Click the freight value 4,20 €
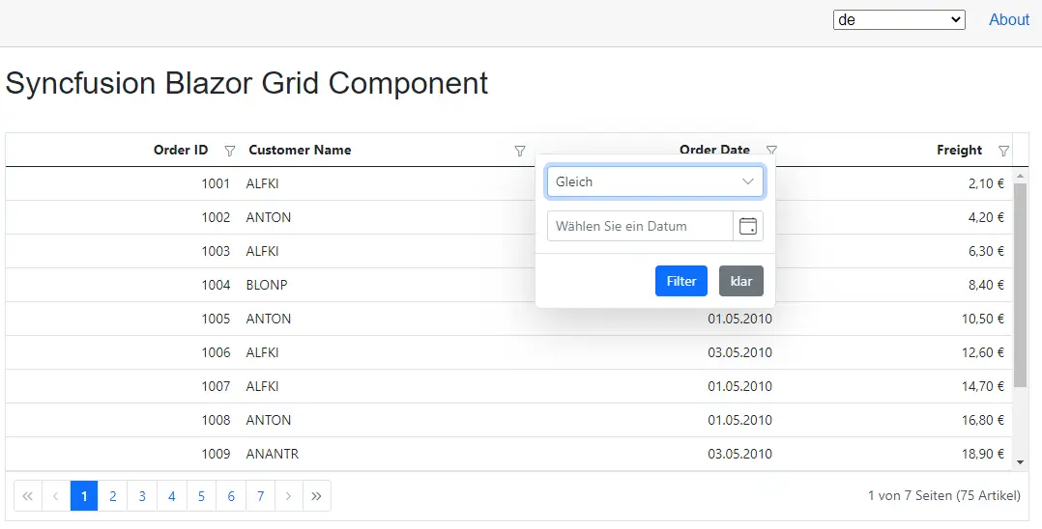This screenshot has width=1042, height=529. tap(986, 218)
